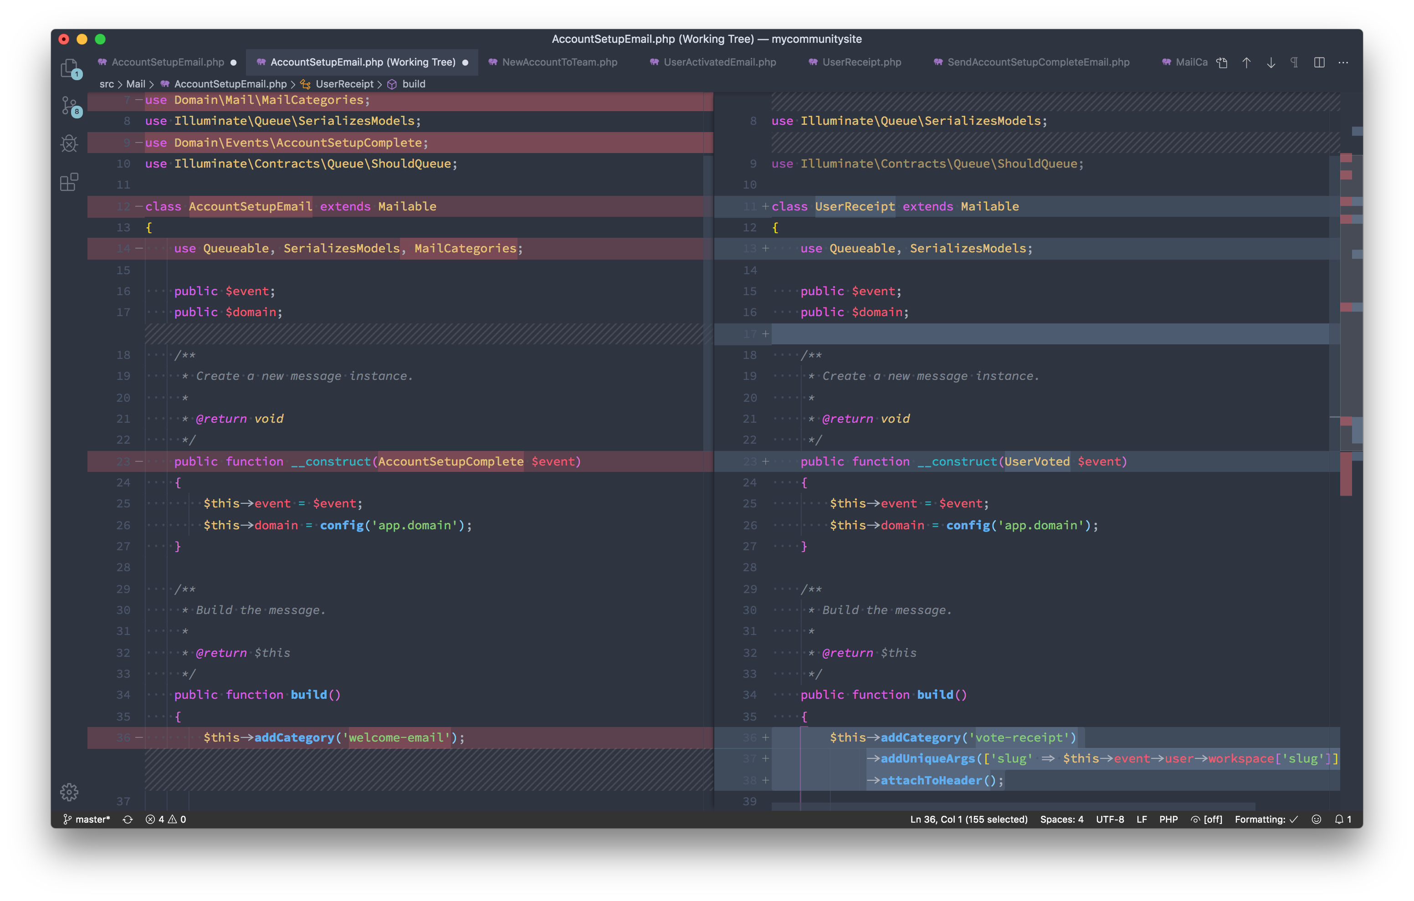Click the diff overview ruler on the right
The image size is (1414, 901).
(1351, 294)
